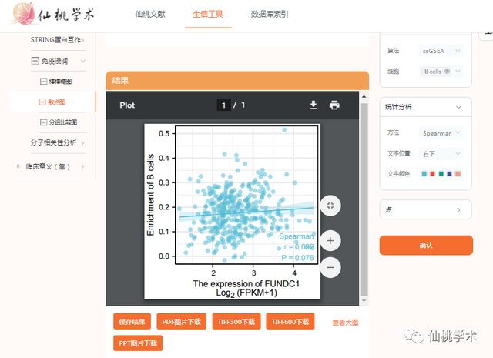Open the 数据库索引 tab
The height and width of the screenshot is (358, 493).
pyautogui.click(x=270, y=14)
